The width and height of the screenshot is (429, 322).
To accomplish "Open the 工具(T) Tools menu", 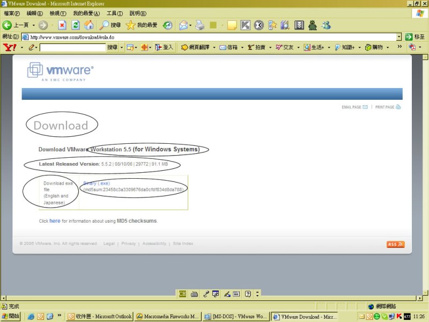I will tap(115, 13).
